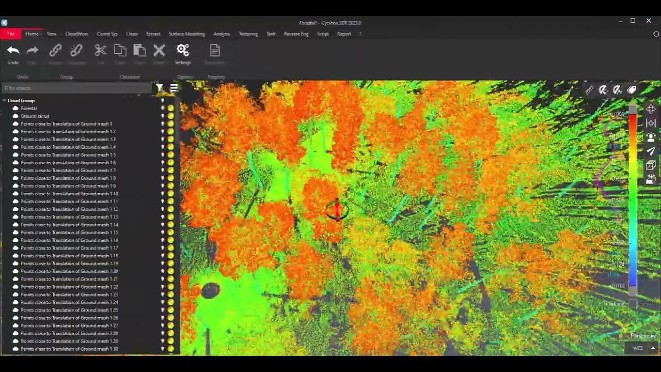Viewport: 661px width, 372px height.
Task: Switch to the View tab
Action: 52,34
